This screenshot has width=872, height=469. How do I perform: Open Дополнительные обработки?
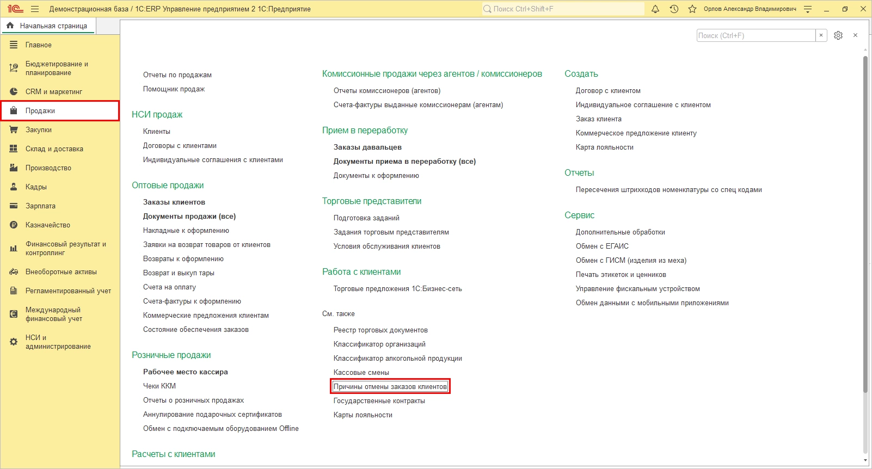pos(621,232)
